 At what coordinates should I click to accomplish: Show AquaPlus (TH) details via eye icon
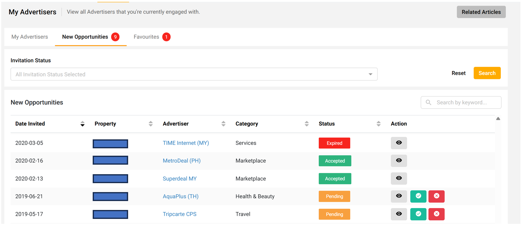399,196
